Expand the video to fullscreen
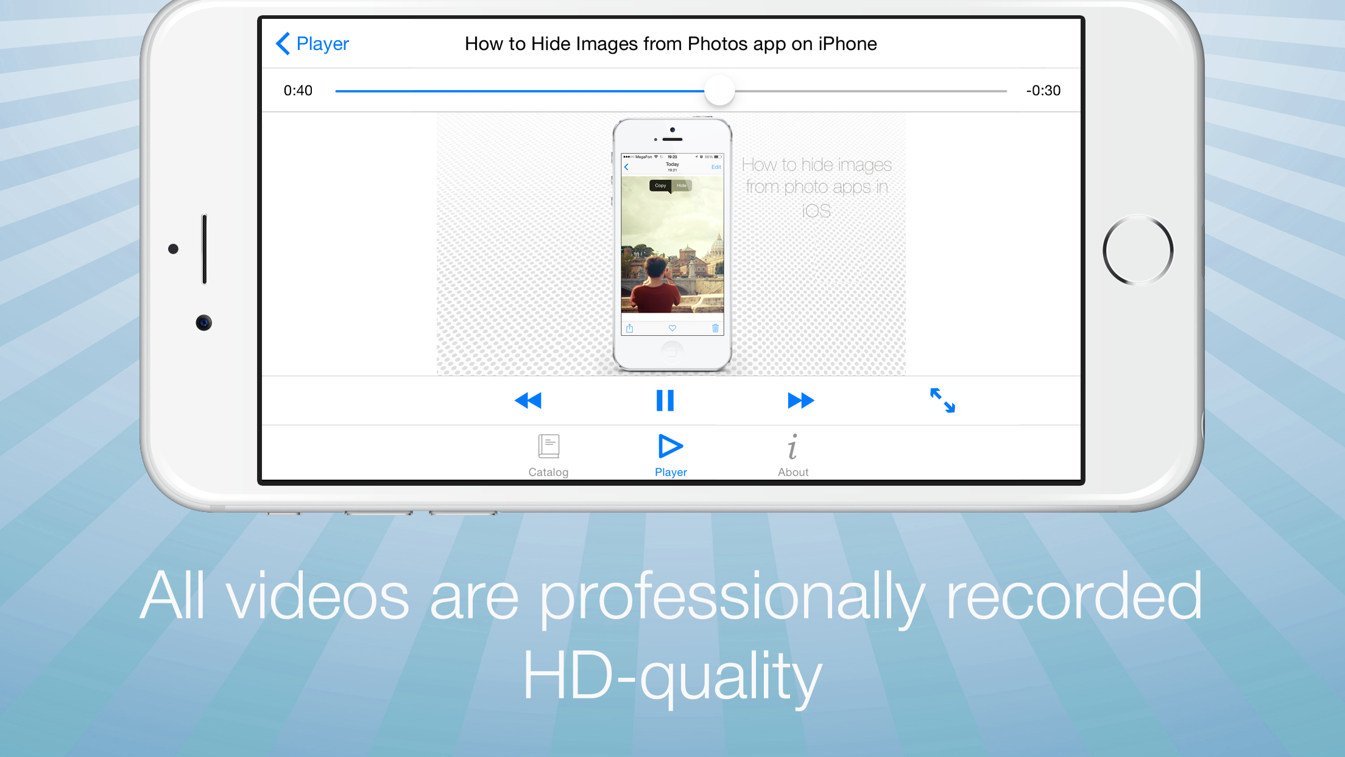1345x757 pixels. 942,400
